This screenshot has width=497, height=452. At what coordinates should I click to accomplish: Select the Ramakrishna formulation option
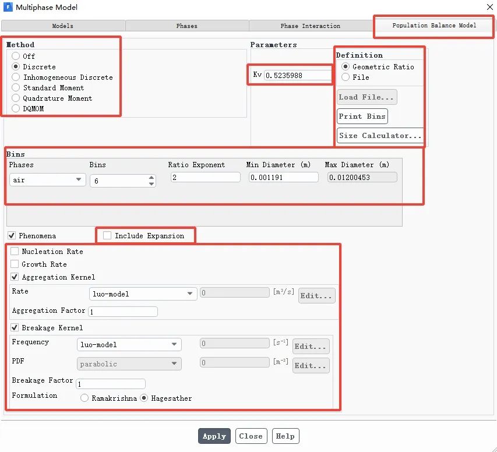pyautogui.click(x=85, y=398)
